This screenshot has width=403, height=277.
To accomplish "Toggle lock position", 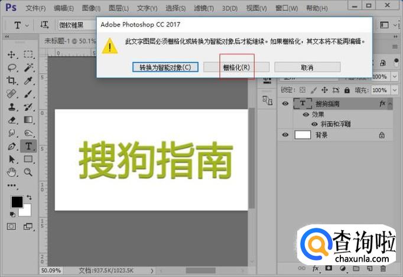I will tap(324, 90).
